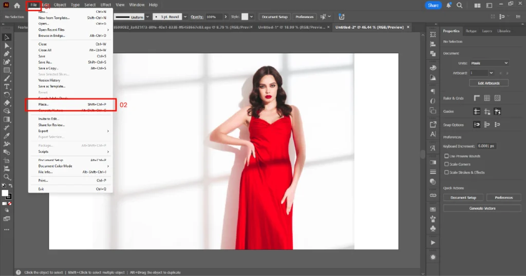Click Quick Actions Preferences button
Viewport: 526px width, 276px height.
(503, 198)
